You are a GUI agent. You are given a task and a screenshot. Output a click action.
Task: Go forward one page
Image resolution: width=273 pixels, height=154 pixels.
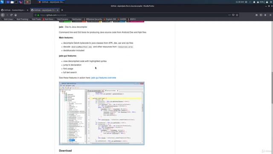[x=7, y=15]
